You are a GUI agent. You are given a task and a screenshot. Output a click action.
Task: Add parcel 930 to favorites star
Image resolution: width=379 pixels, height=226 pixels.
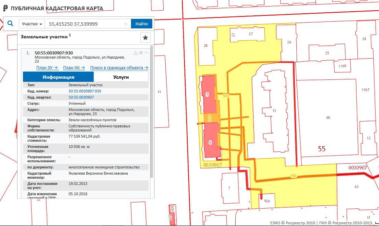pyautogui.click(x=141, y=53)
